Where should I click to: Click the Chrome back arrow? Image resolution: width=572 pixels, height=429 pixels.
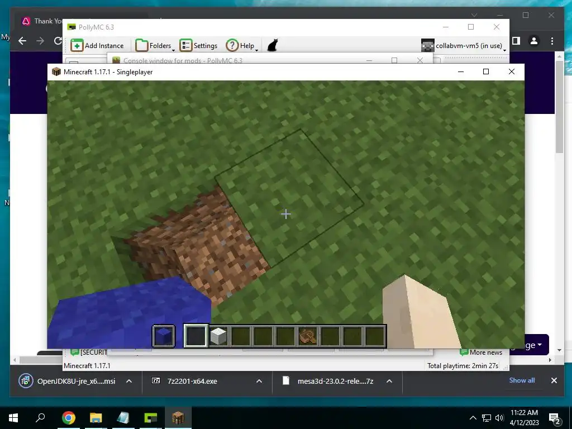pyautogui.click(x=22, y=41)
